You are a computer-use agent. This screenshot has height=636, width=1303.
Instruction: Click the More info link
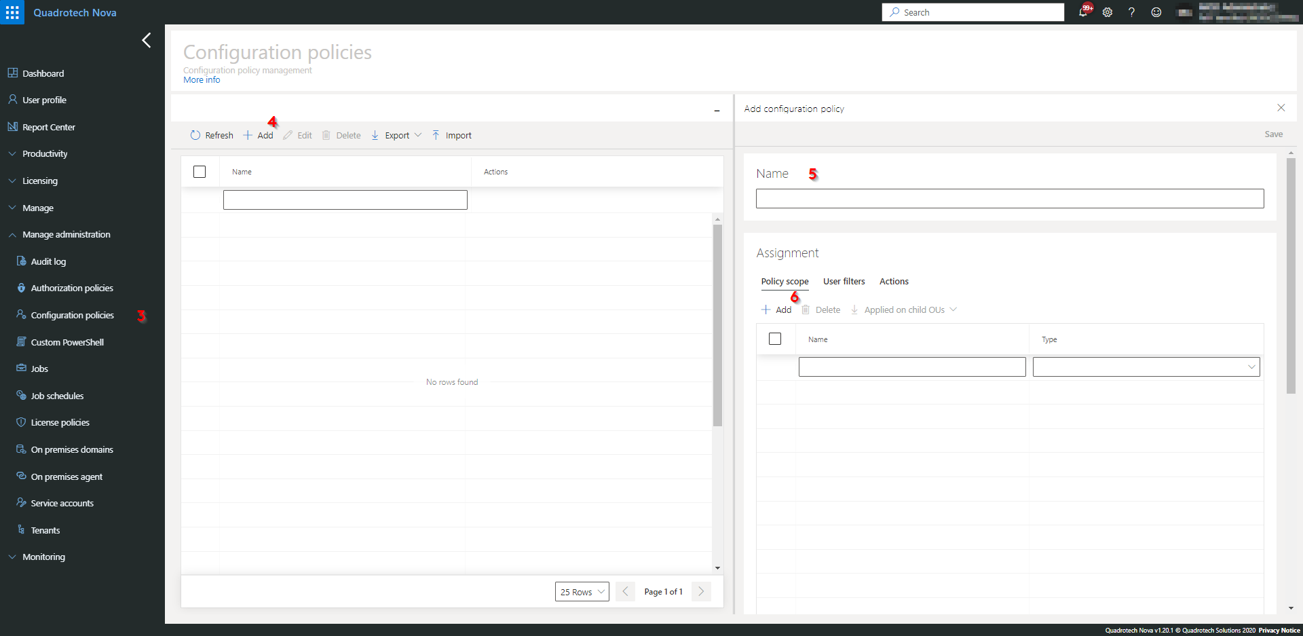[x=202, y=80]
